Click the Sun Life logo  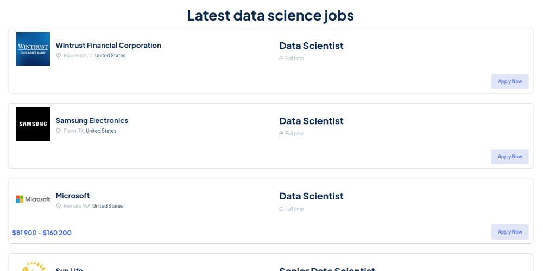33,267
